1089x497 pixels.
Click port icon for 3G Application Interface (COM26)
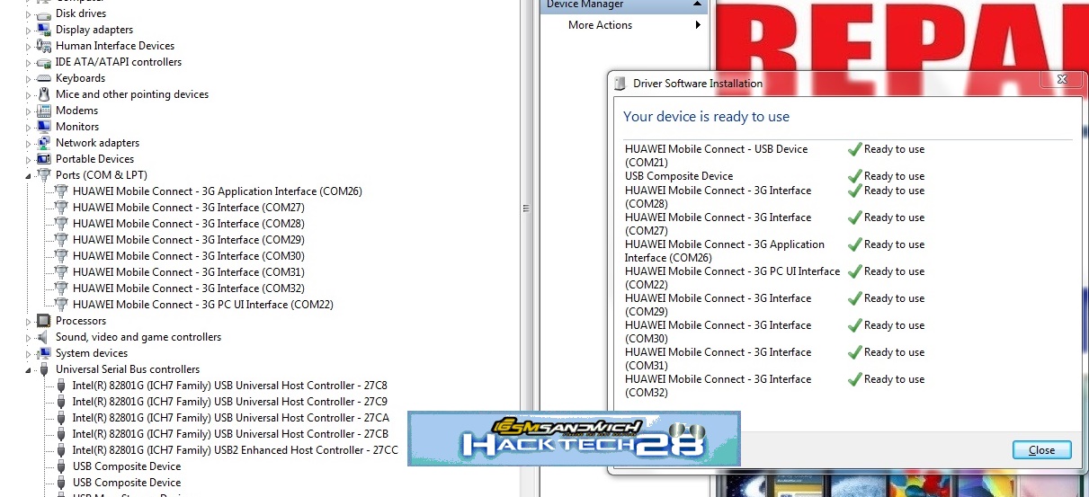[61, 191]
